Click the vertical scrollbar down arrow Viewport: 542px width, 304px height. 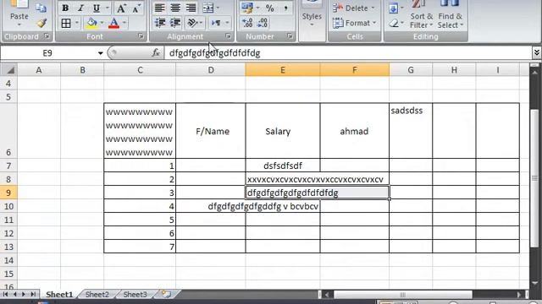click(534, 284)
